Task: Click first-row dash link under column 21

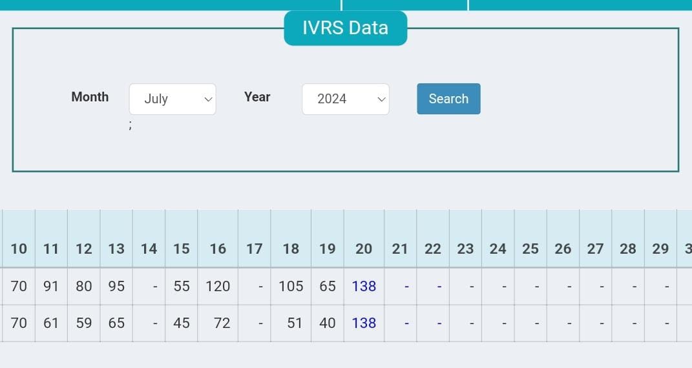Action: click(x=406, y=286)
